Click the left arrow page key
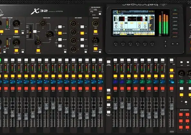The width and height of the screenshot is (191, 135). (173, 44)
